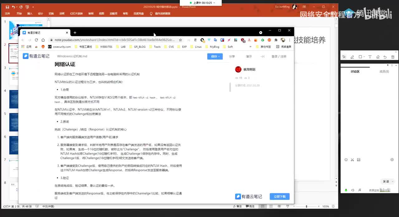The image size is (399, 217).
Task: Open the GR_BLOG bookmark folder
Action: 137,47
